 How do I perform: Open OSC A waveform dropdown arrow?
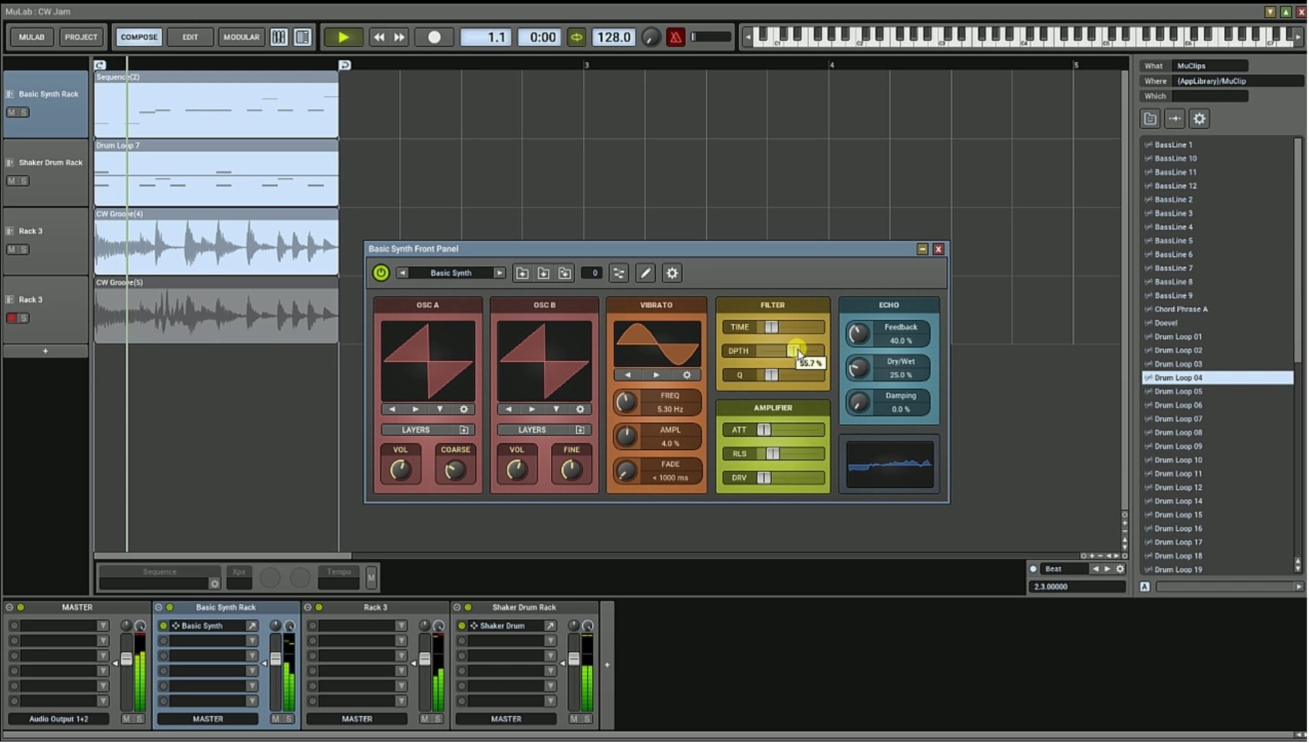click(x=440, y=409)
